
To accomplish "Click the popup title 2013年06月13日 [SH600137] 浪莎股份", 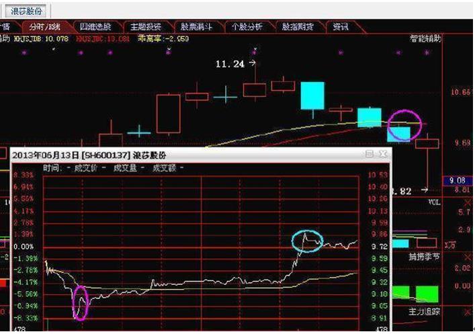I will 89,155.
